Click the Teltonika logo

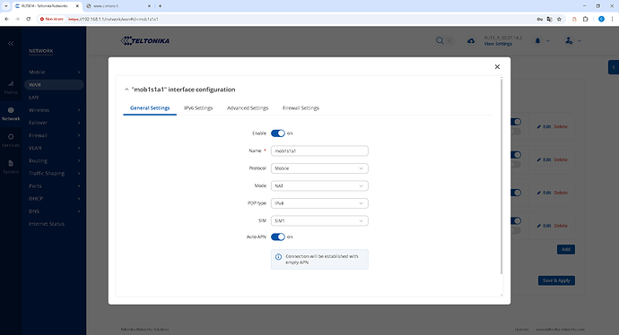(145, 40)
